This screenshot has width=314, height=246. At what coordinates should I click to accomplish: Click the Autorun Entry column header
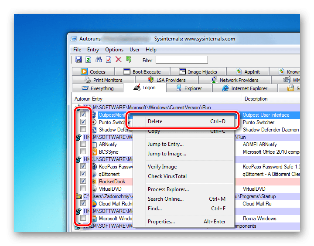(x=157, y=99)
